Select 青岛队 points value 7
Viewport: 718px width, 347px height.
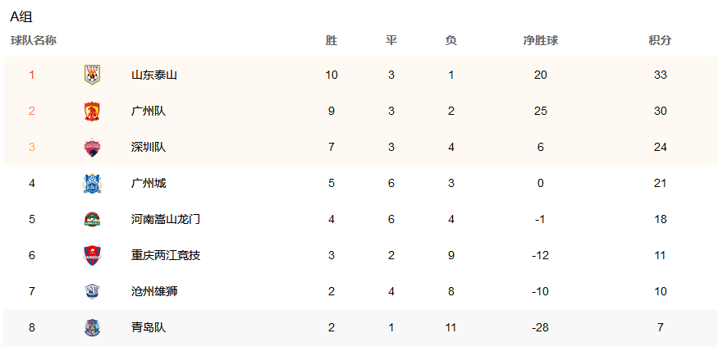(660, 328)
